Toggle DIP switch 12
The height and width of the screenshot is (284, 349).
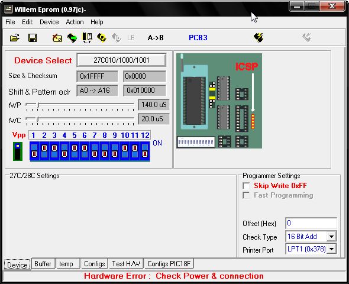(145, 151)
